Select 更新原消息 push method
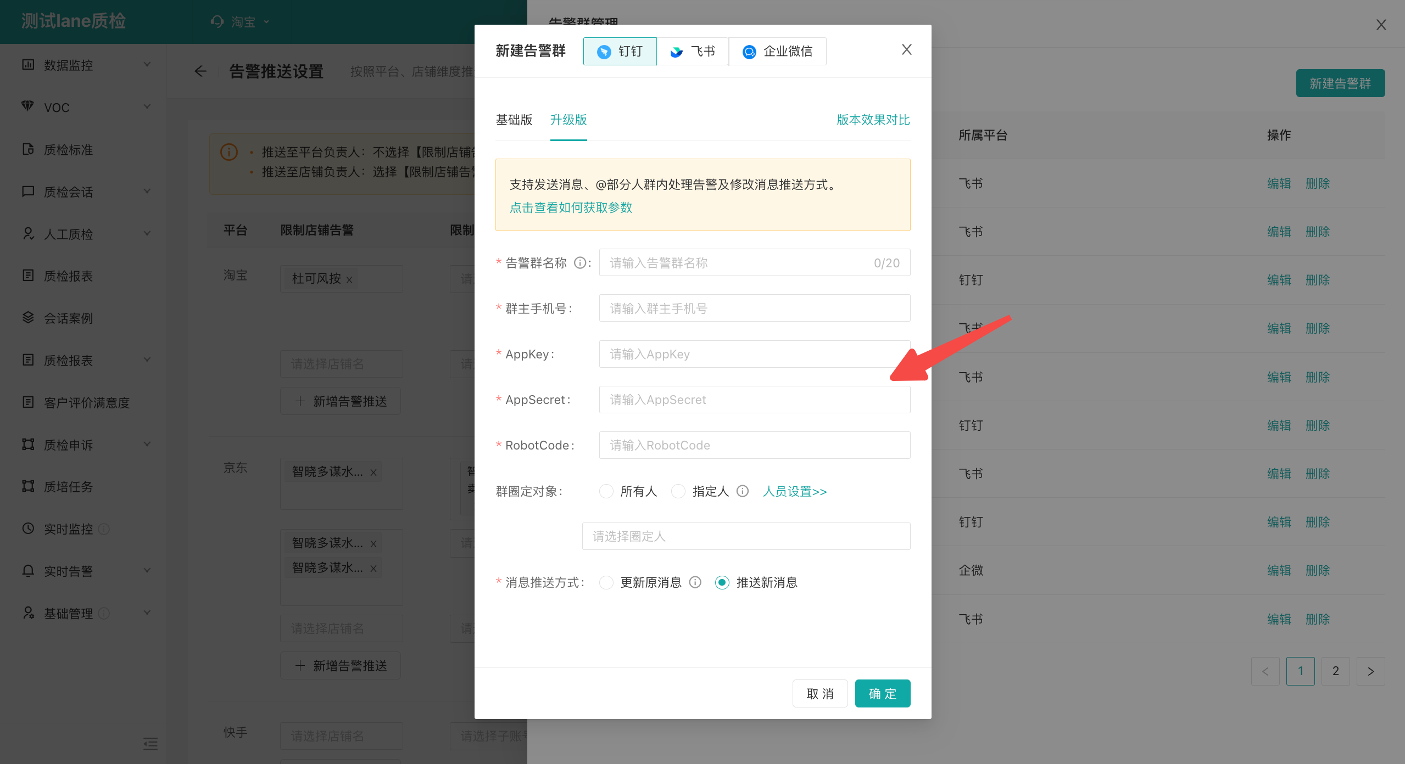The height and width of the screenshot is (764, 1405). (x=606, y=582)
